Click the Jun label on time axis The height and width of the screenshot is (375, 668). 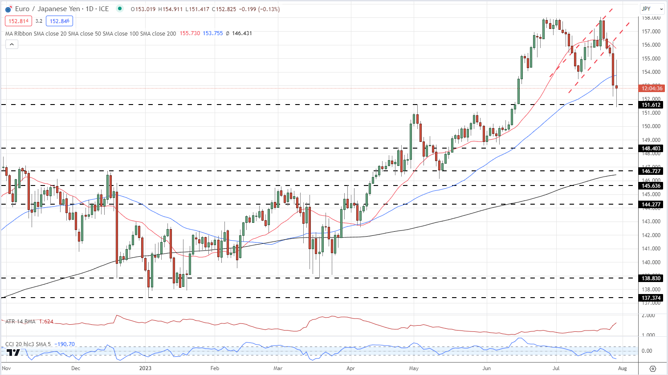point(486,368)
